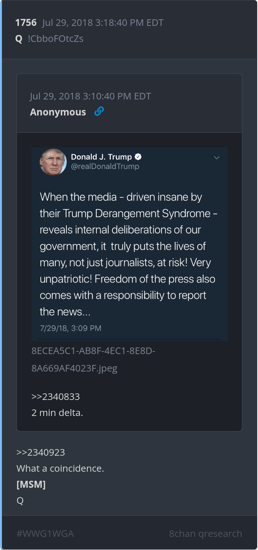Click the bold [MSM] text
The width and height of the screenshot is (258, 550).
[31, 484]
